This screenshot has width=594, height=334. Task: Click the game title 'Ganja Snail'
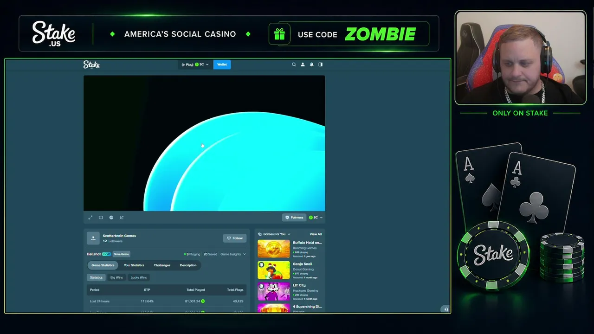[x=303, y=264]
